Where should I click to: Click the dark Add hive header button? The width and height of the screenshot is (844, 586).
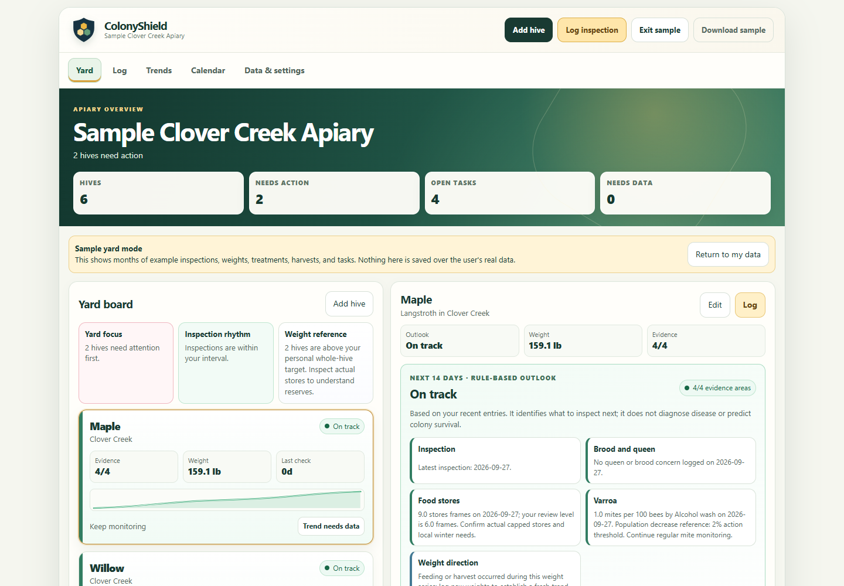pyautogui.click(x=529, y=30)
